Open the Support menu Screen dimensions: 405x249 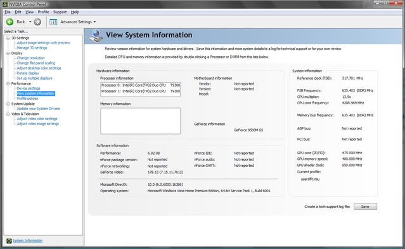[x=60, y=12]
